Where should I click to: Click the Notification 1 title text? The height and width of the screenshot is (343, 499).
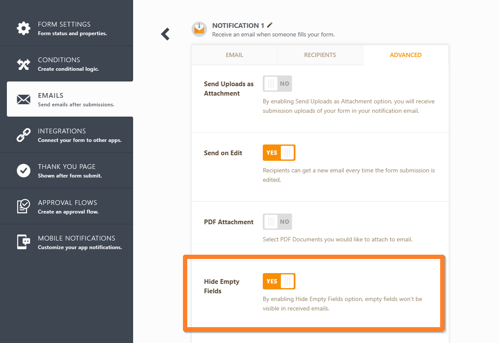pos(238,26)
